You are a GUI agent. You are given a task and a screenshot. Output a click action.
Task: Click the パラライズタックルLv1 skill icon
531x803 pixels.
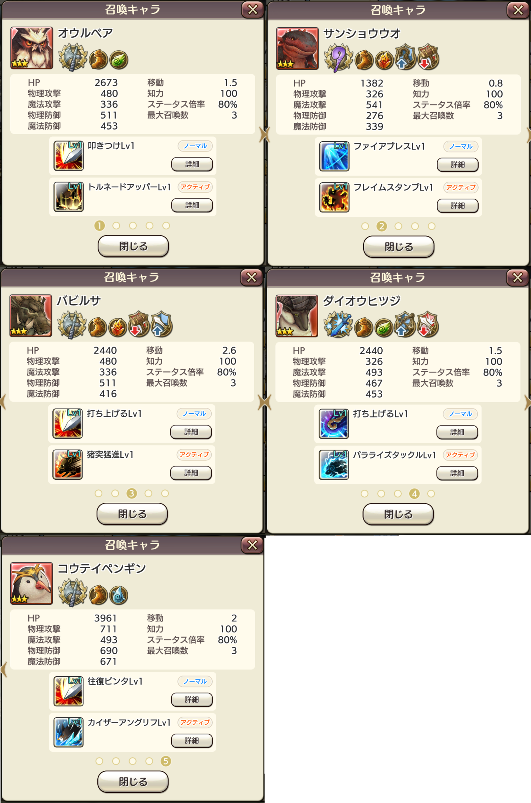tap(334, 465)
